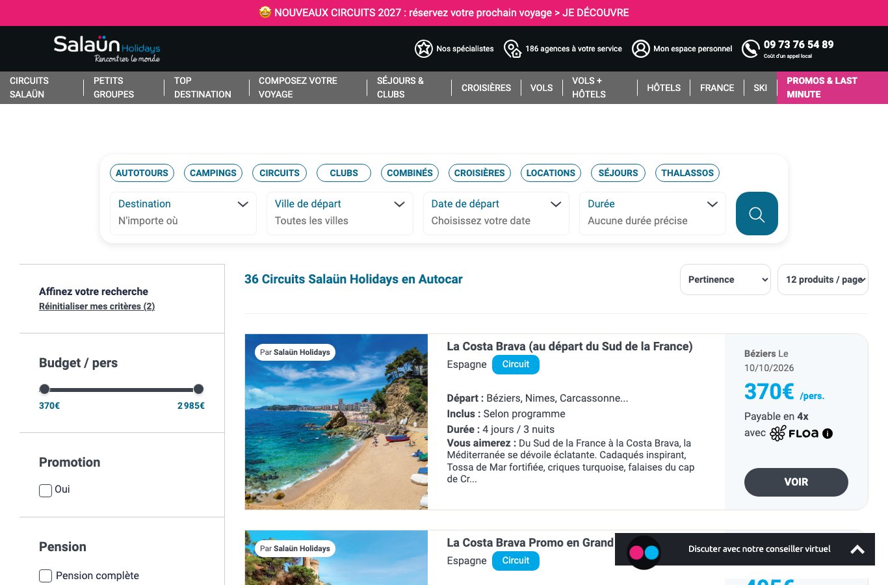This screenshot has height=585, width=888.
Task: Expand the chat widget with up arrow
Action: [857, 549]
